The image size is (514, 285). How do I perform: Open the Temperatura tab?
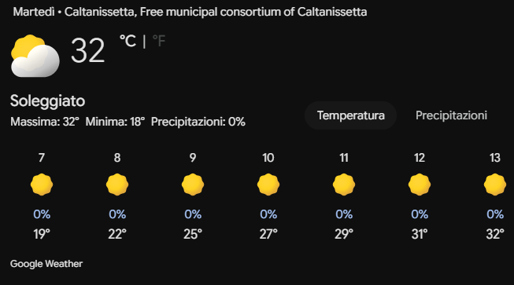pos(351,115)
